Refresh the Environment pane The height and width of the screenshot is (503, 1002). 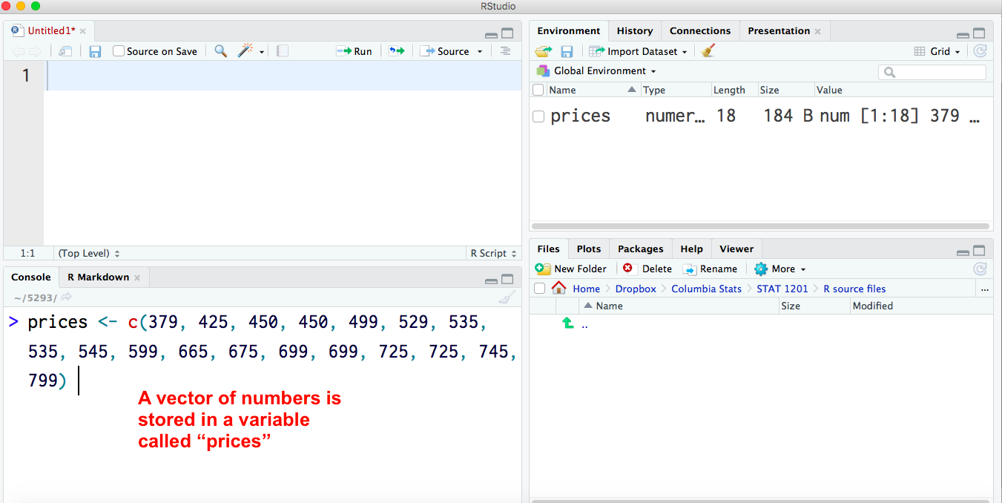pyautogui.click(x=980, y=51)
